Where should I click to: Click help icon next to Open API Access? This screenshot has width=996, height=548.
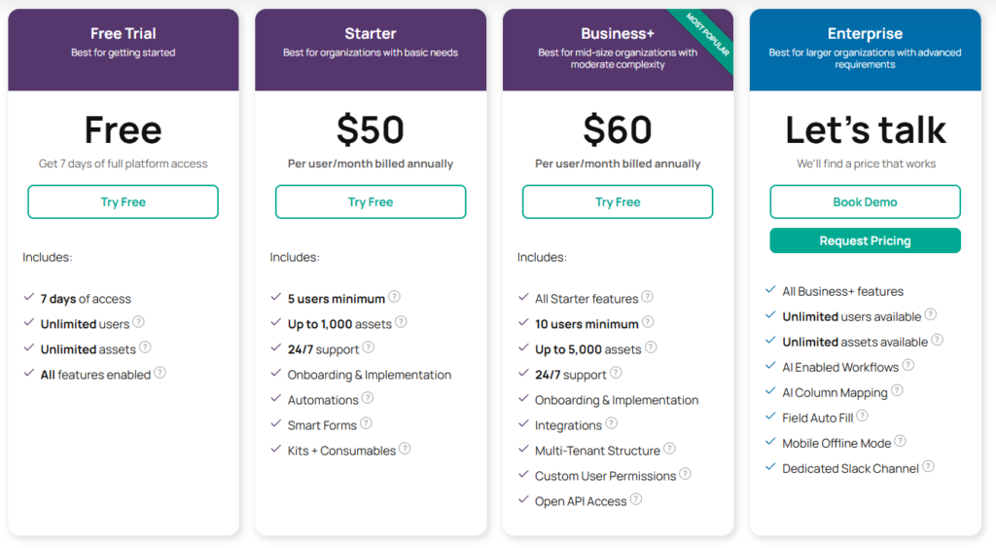[x=636, y=500]
